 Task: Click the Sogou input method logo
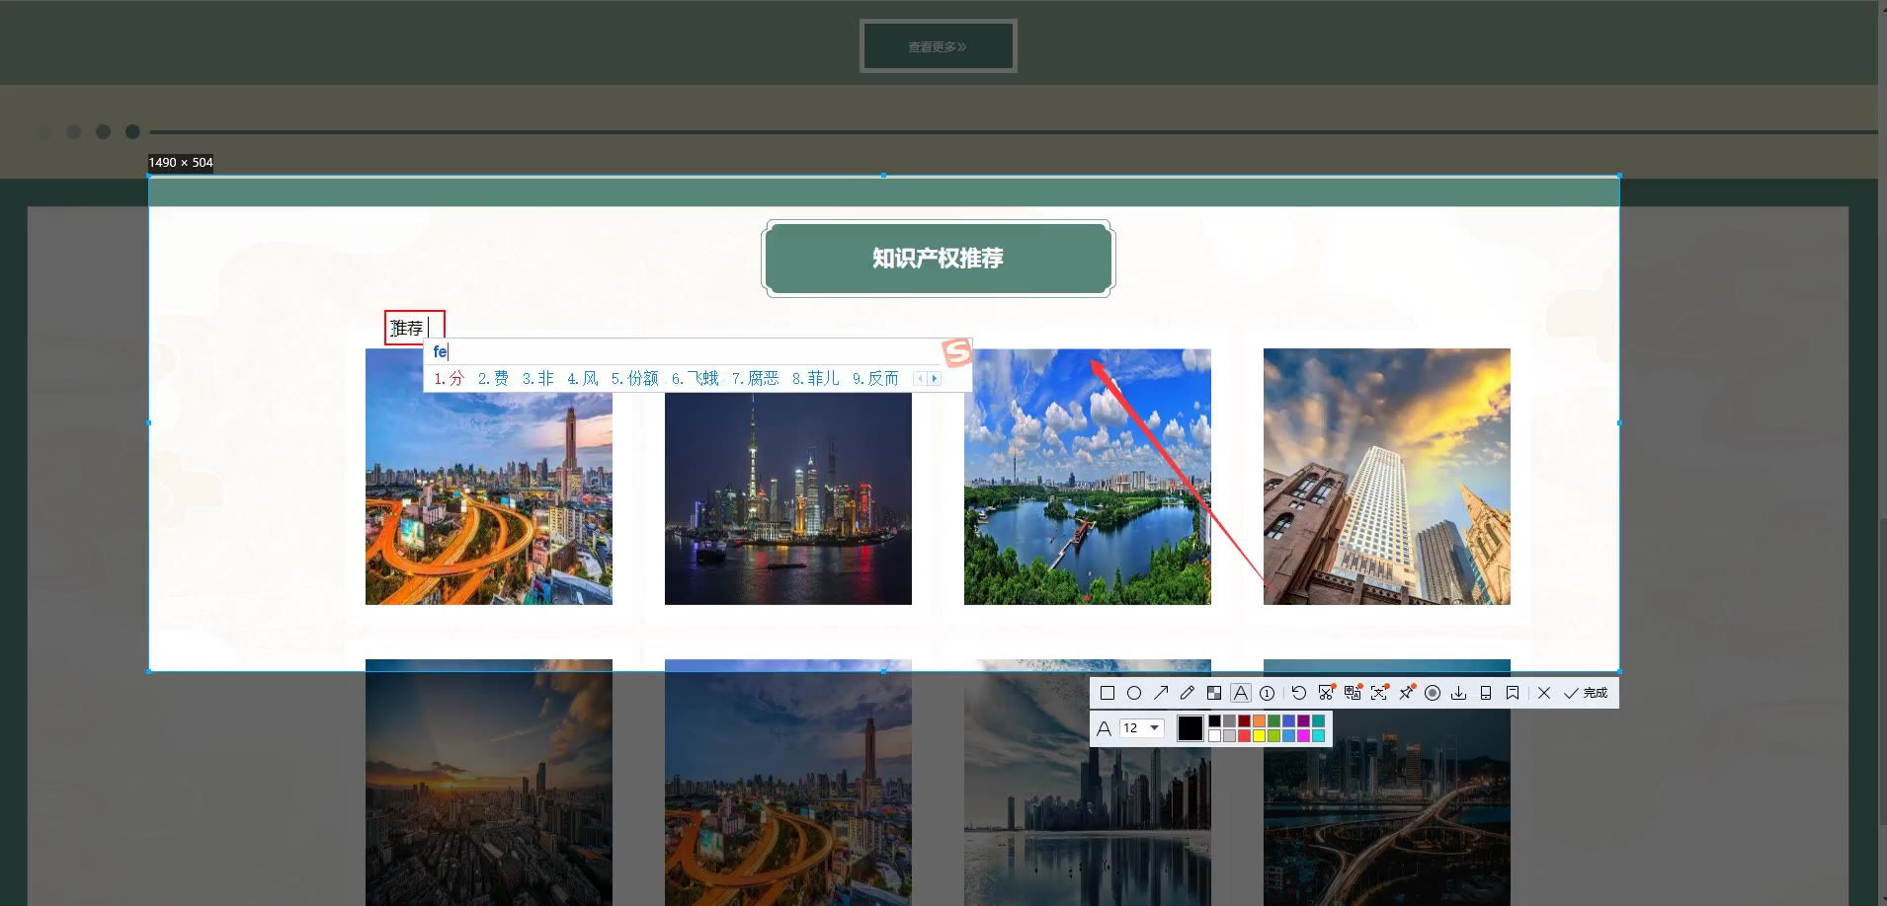[x=956, y=351]
